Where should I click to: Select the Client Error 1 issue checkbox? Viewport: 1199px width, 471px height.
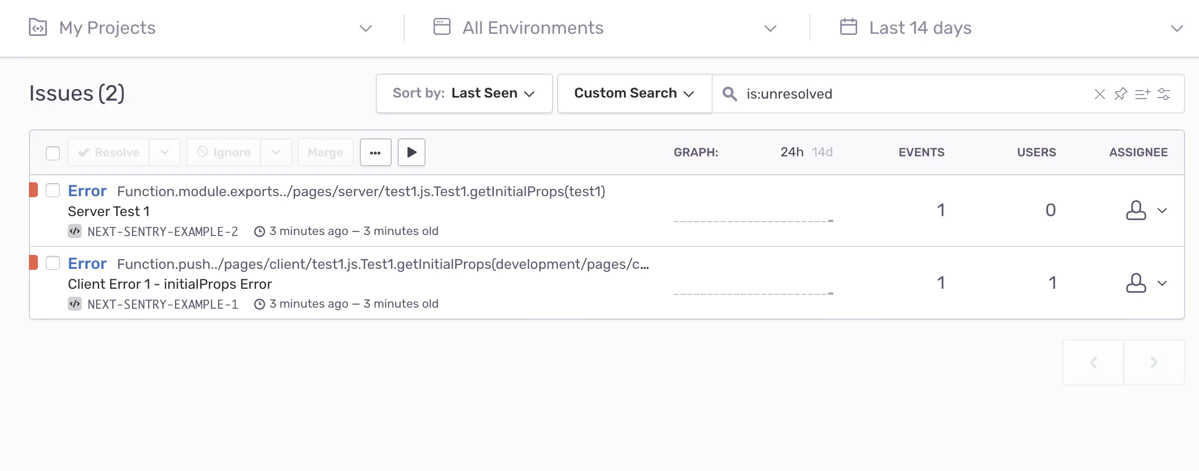pos(53,263)
